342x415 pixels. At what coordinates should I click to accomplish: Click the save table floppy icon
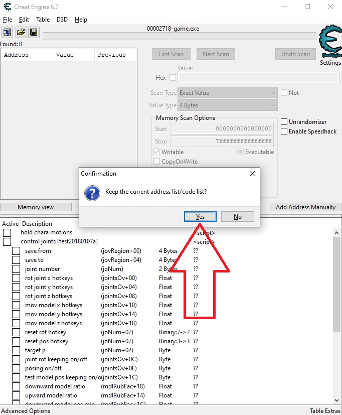pyautogui.click(x=34, y=33)
